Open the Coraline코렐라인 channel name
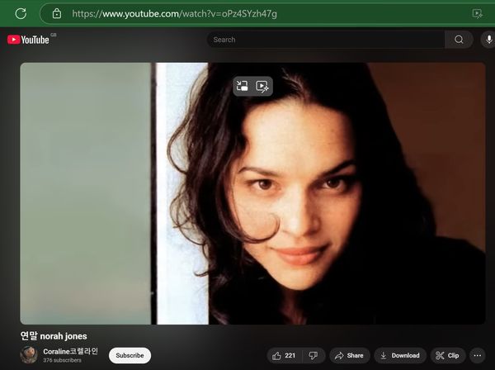 [71, 351]
